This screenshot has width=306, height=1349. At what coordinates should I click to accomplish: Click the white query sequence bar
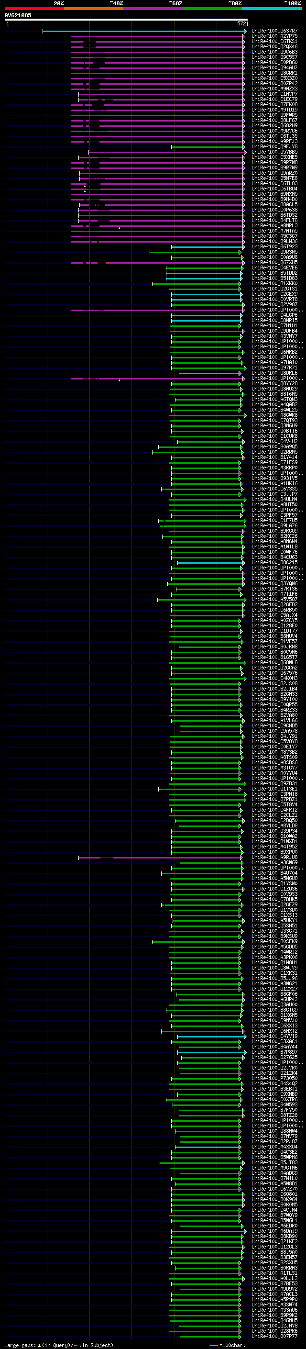tap(126, 19)
